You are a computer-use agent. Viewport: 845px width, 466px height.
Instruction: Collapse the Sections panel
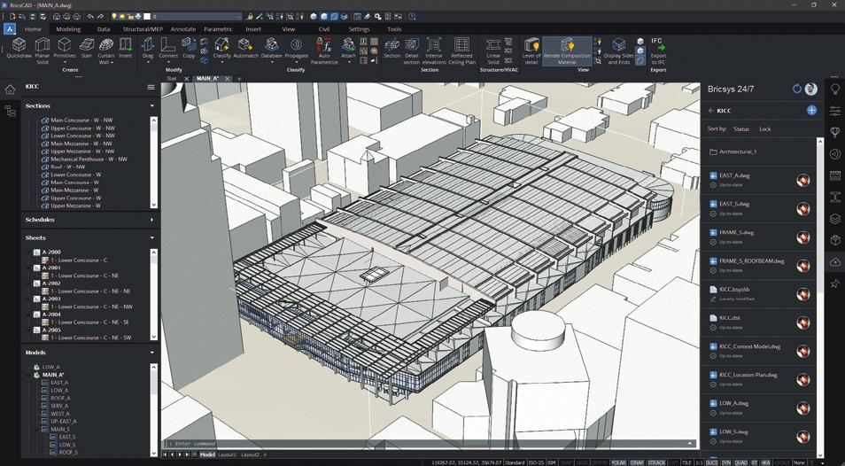coord(152,106)
